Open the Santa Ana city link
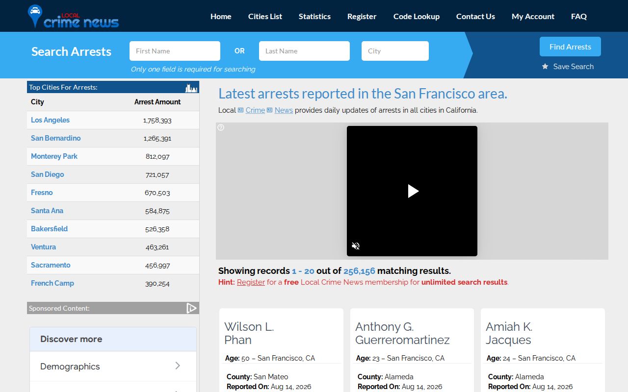 pyautogui.click(x=47, y=211)
